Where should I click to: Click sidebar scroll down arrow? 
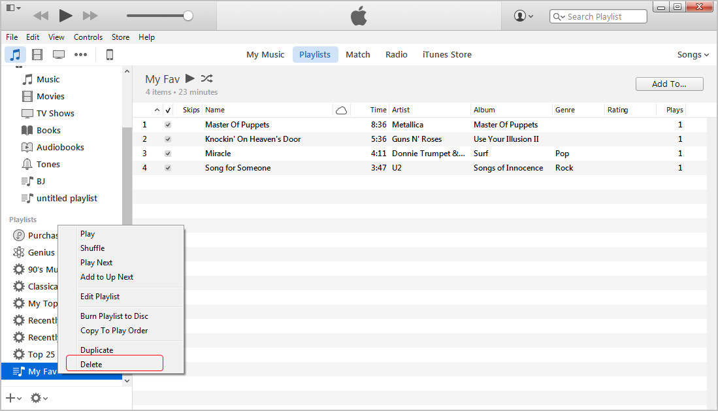coord(127,381)
